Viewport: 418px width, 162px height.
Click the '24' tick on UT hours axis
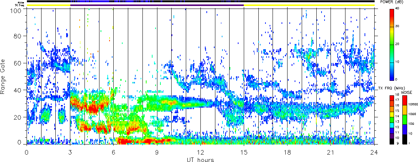(x=374, y=153)
